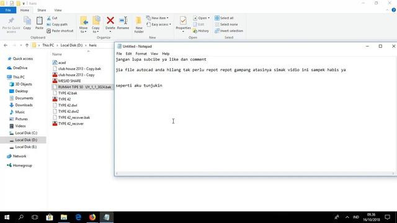The height and width of the screenshot is (223, 397).
Task: Click the red Delete icon
Action: click(110, 20)
